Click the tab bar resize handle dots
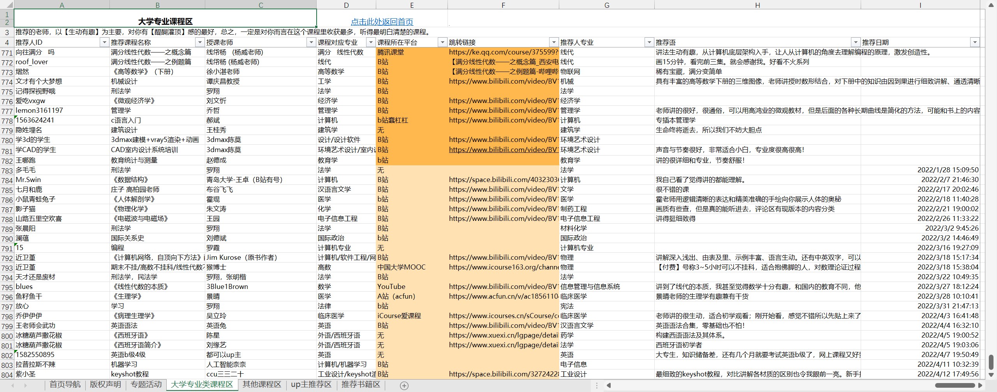Image resolution: width=997 pixels, height=392 pixels. [597, 385]
